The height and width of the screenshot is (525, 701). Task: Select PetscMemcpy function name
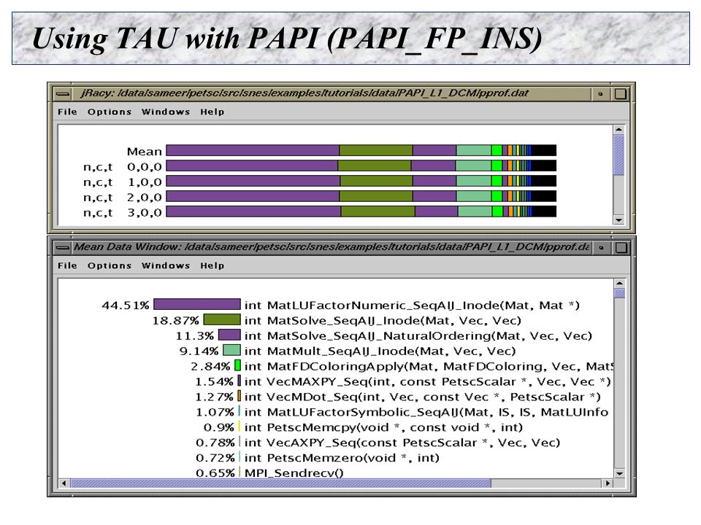pos(383,427)
